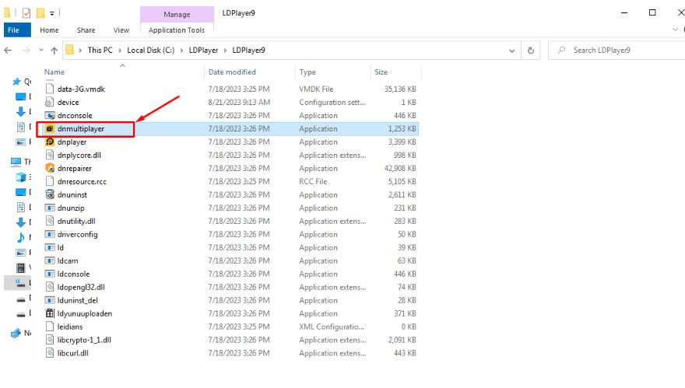685x388 pixels.
Task: Select the device configuration file icon
Action: 50,102
